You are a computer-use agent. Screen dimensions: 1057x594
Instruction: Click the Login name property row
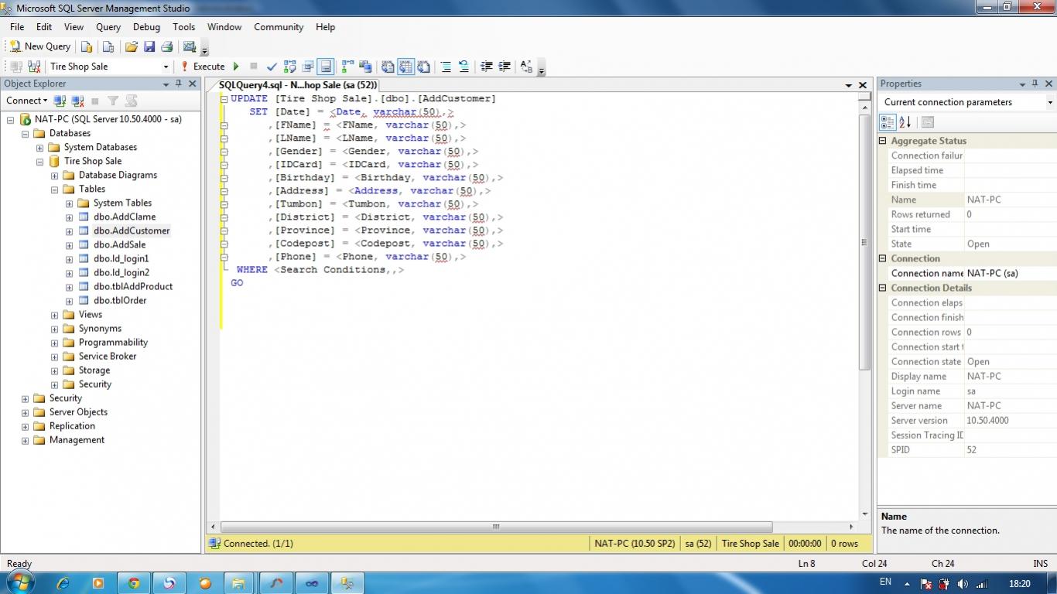point(966,391)
